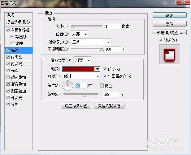
Task: Click the 大小(S) slider handle
Action: (x=72, y=27)
